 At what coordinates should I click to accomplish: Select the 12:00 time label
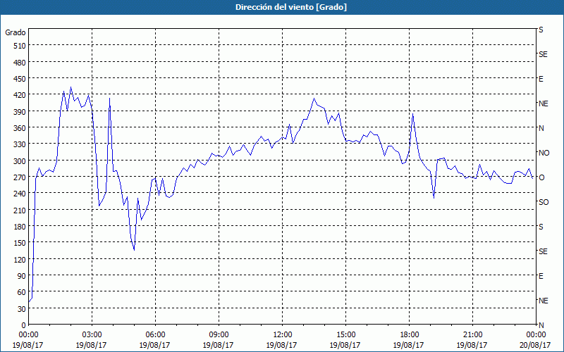click(x=283, y=335)
